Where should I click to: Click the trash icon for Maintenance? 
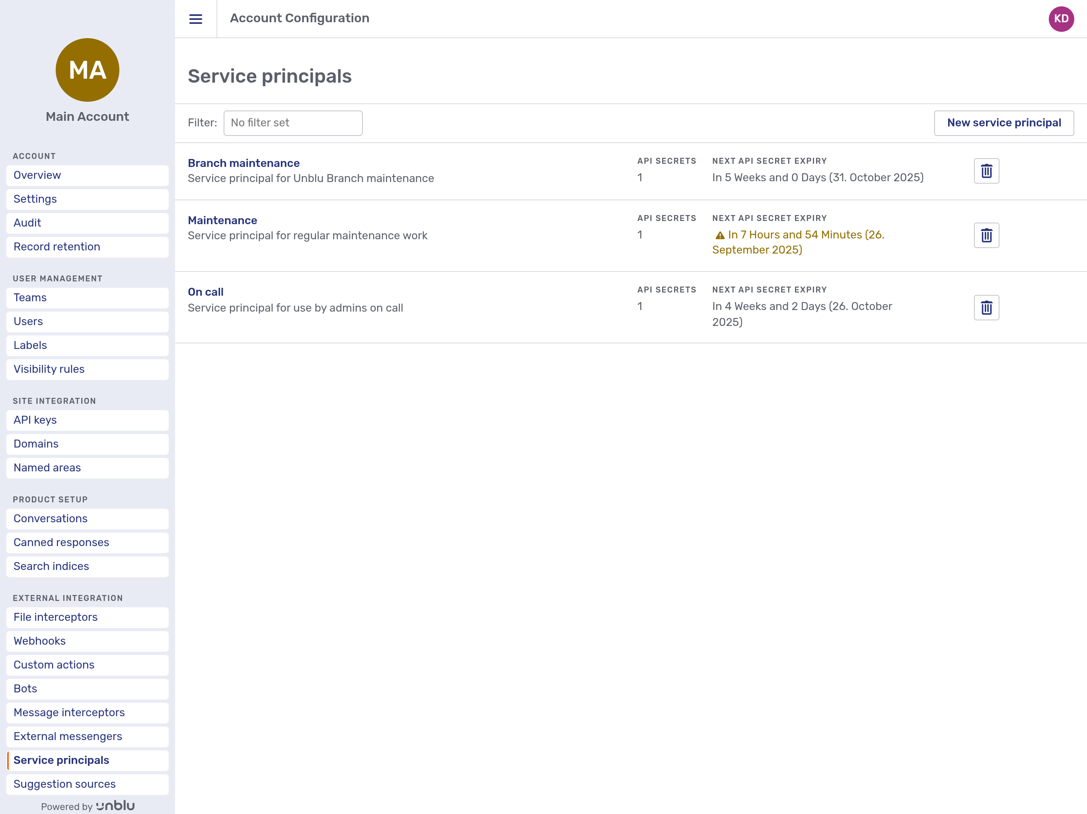pos(986,235)
